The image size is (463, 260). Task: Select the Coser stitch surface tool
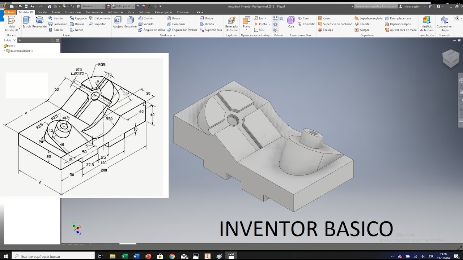pyautogui.click(x=324, y=18)
